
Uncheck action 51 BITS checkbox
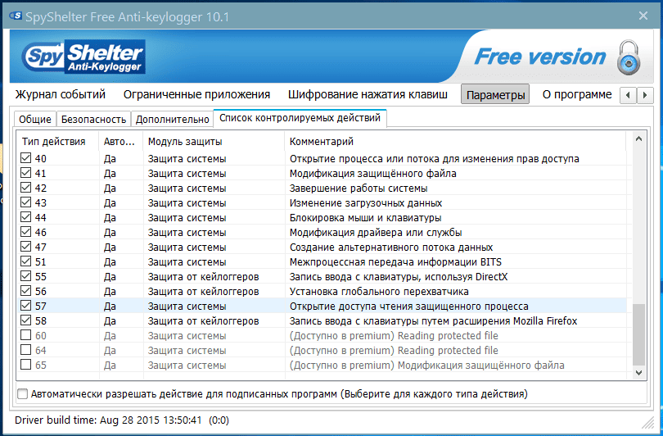[26, 261]
